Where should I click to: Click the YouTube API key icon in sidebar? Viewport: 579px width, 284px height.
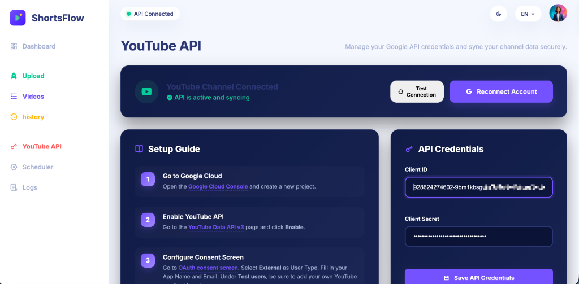14,146
